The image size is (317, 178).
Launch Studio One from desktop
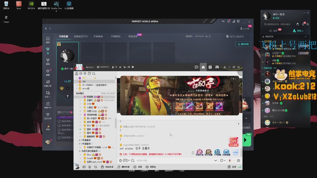56,6
